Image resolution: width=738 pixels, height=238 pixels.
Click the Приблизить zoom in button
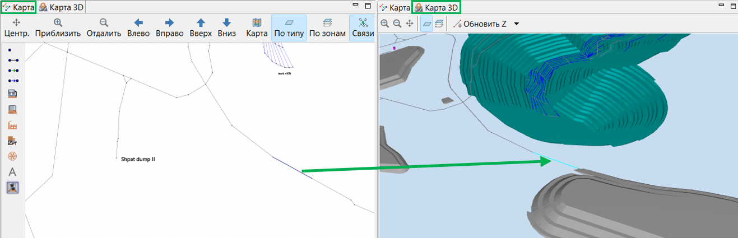(x=58, y=28)
